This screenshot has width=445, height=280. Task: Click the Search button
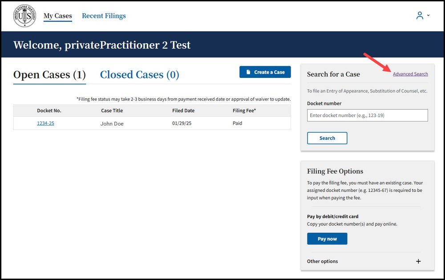point(327,138)
